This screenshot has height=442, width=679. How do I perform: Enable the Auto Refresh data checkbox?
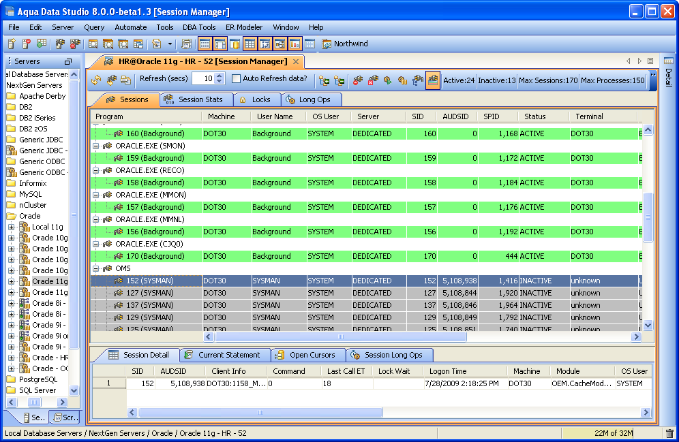pyautogui.click(x=237, y=79)
